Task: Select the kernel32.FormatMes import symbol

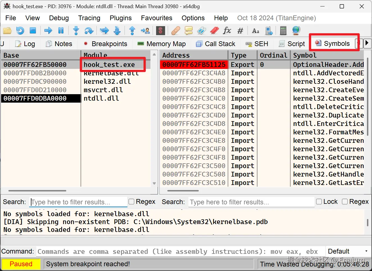Action: [328, 132]
